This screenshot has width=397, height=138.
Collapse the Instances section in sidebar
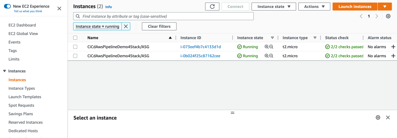click(x=5, y=71)
